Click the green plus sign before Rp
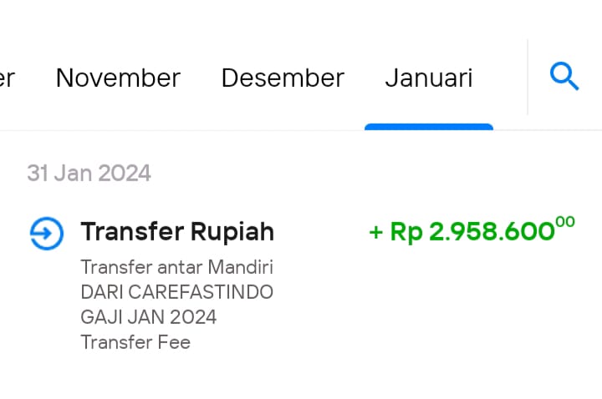Image resolution: width=602 pixels, height=399 pixels. click(x=376, y=232)
